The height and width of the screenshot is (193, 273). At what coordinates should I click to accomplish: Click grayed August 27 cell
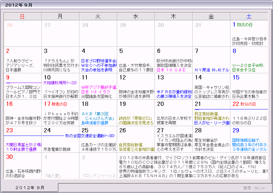coord(60,34)
